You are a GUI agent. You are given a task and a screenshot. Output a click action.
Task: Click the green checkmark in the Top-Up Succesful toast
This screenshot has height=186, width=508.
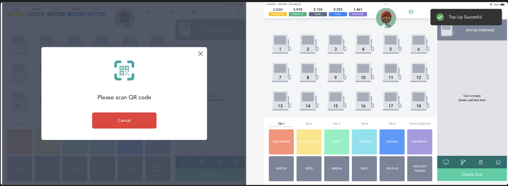click(x=440, y=17)
